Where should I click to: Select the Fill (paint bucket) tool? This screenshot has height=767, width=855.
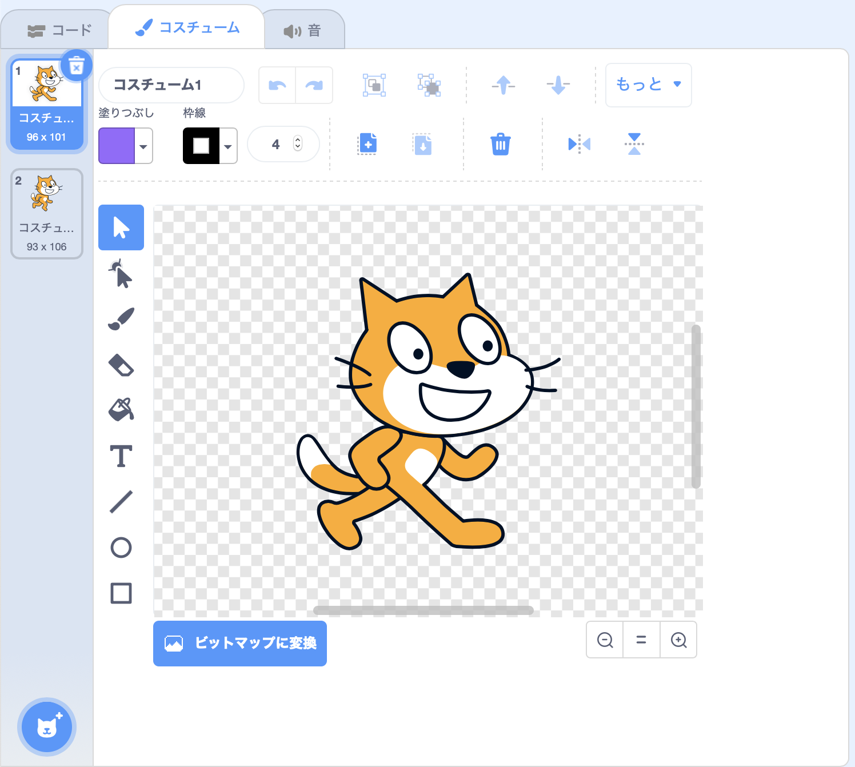tap(121, 410)
